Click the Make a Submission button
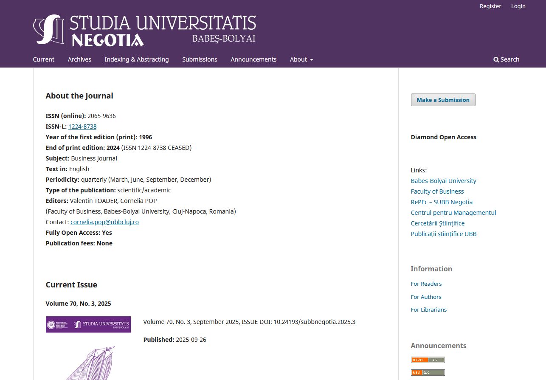Viewport: 546px width, 380px height. [443, 100]
